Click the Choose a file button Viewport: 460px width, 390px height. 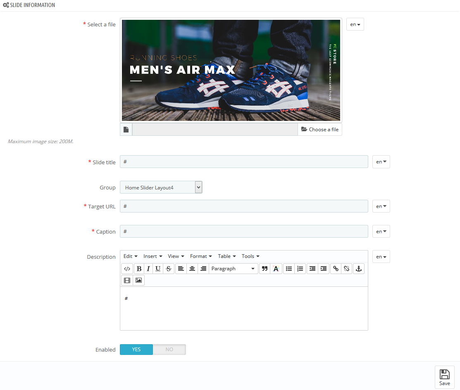320,130
